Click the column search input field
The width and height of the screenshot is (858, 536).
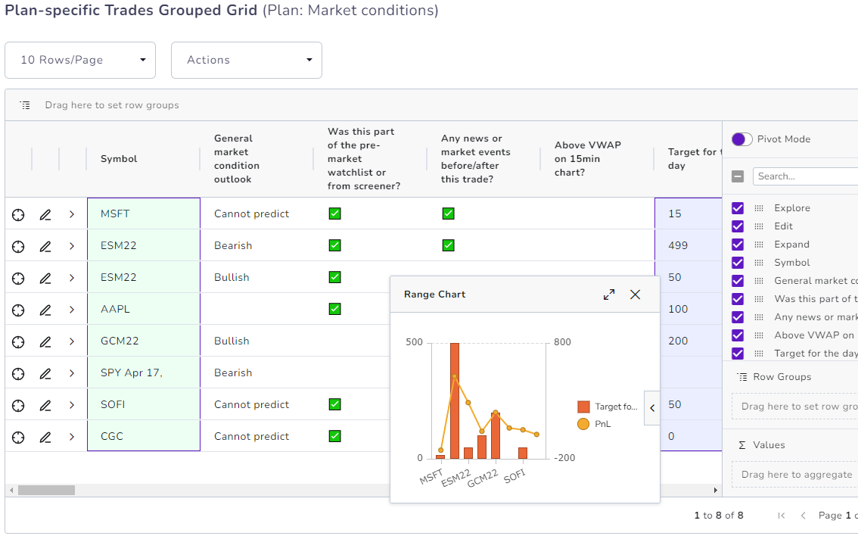(x=806, y=176)
